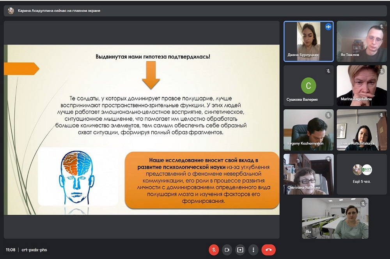Click the present screen button

click(240, 250)
